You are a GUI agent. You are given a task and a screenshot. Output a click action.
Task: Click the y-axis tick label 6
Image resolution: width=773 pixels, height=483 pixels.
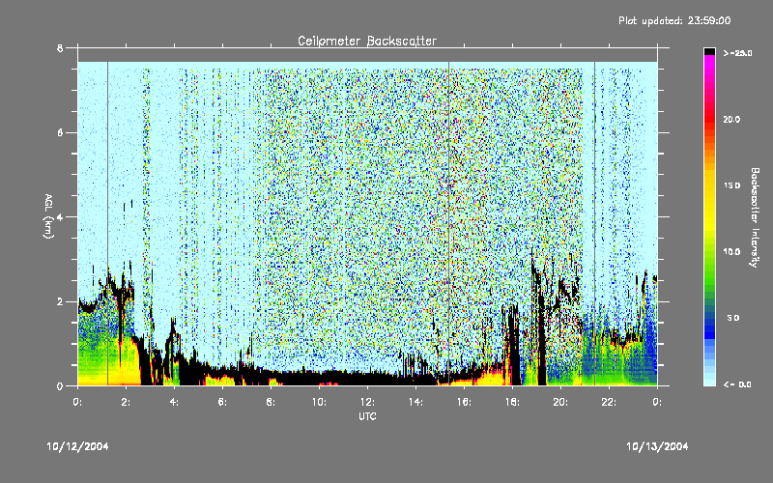coord(60,133)
